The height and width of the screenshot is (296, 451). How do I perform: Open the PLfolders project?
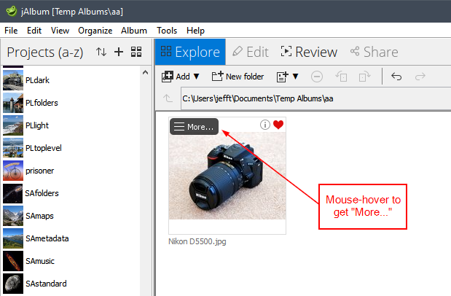pos(42,103)
